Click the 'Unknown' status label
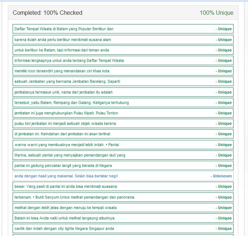The width and height of the screenshot is (248, 236). (x=222, y=176)
